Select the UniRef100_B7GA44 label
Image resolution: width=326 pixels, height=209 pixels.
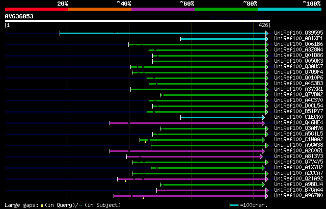tap(298, 190)
